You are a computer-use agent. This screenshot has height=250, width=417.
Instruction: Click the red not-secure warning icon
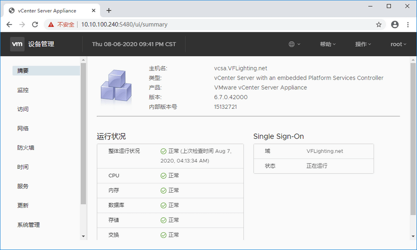[51, 25]
